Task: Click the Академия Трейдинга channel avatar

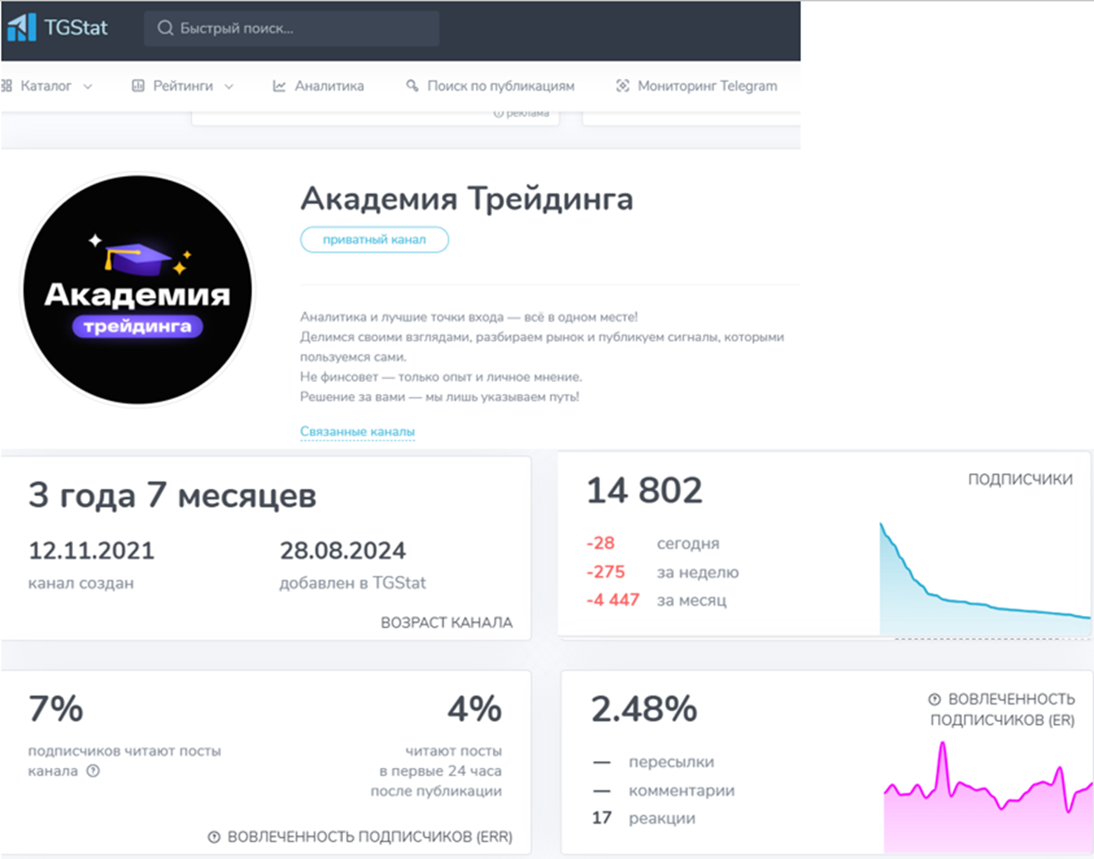Action: 138,290
